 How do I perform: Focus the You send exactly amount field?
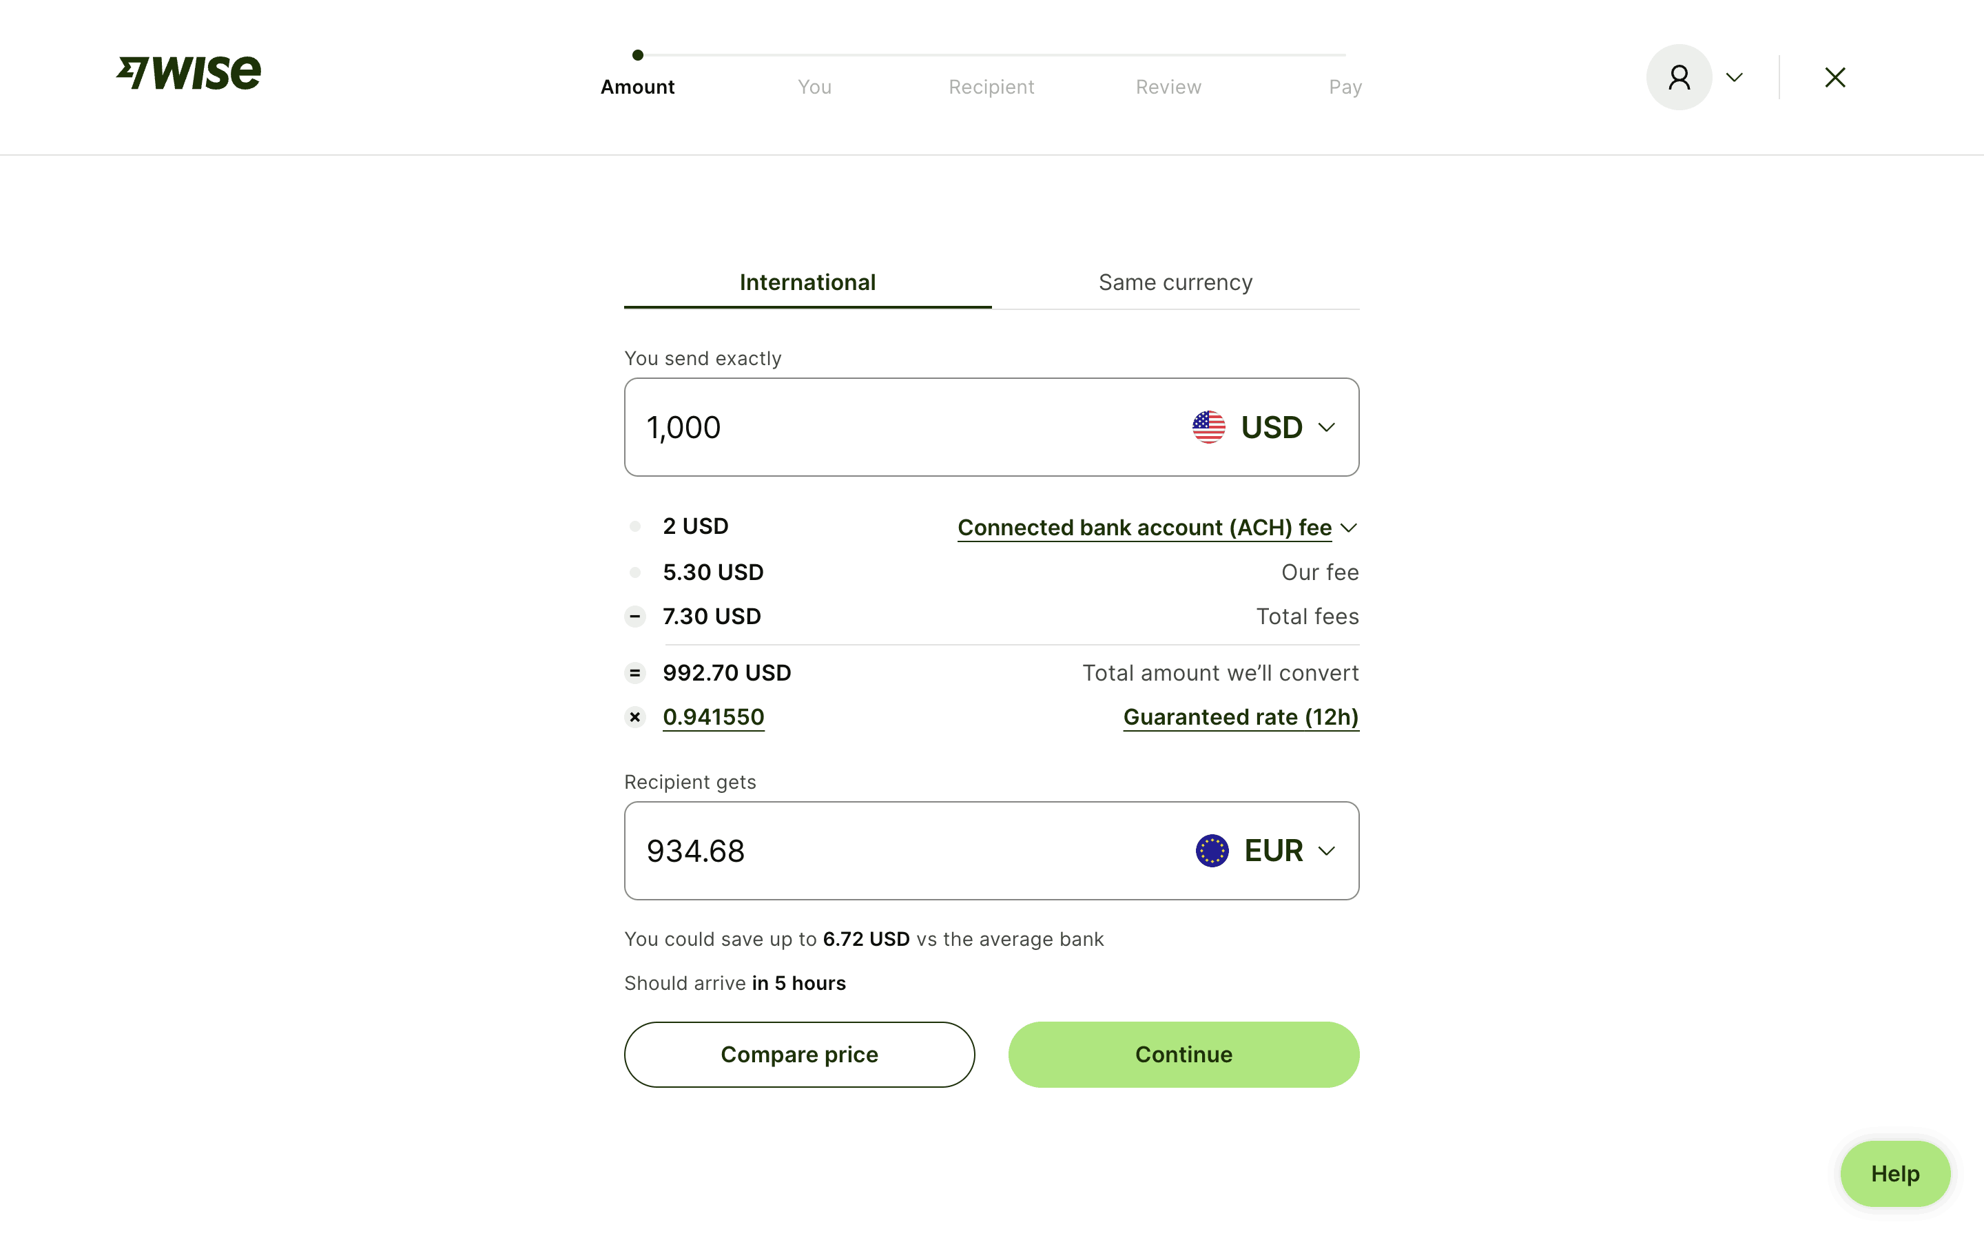902,427
